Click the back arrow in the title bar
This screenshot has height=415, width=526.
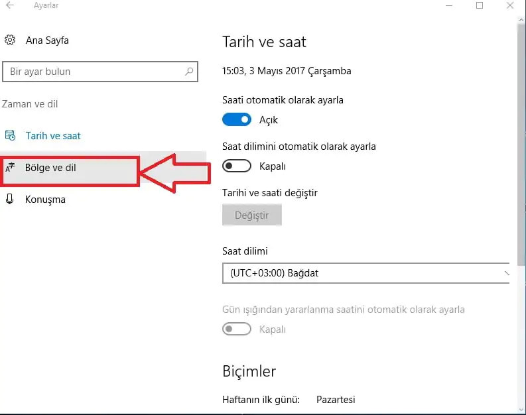pos(10,6)
